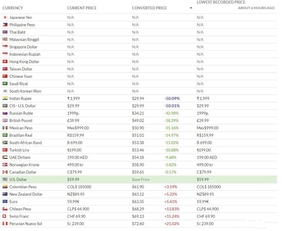This screenshot has height=231, width=282.
Task: Click the Turkish Lira flag icon
Action: 5,150
